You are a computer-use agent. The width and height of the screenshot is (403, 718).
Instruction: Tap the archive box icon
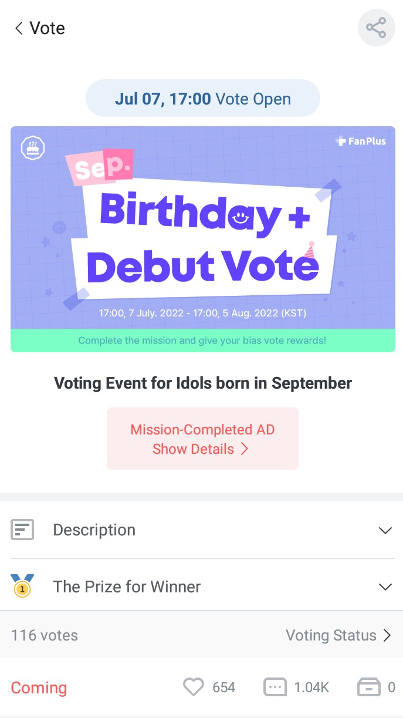[x=369, y=687]
